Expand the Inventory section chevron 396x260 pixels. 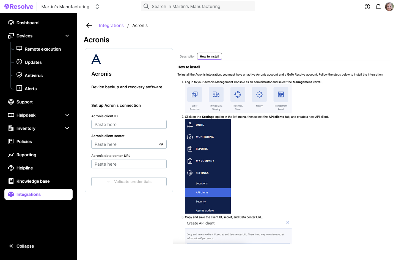pos(67,128)
